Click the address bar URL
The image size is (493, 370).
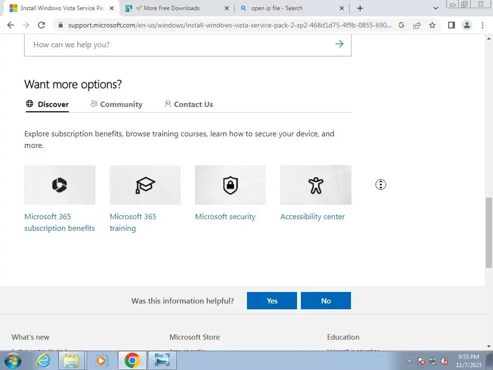pyautogui.click(x=230, y=25)
